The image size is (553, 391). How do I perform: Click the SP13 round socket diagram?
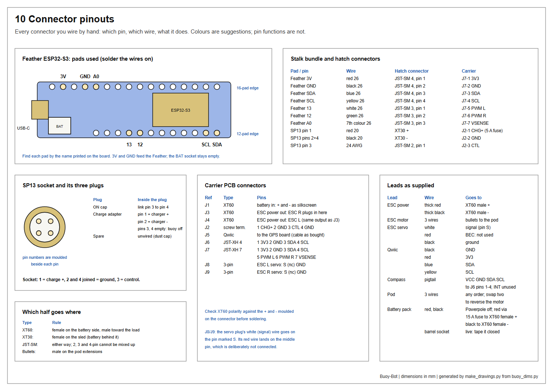coord(45,227)
